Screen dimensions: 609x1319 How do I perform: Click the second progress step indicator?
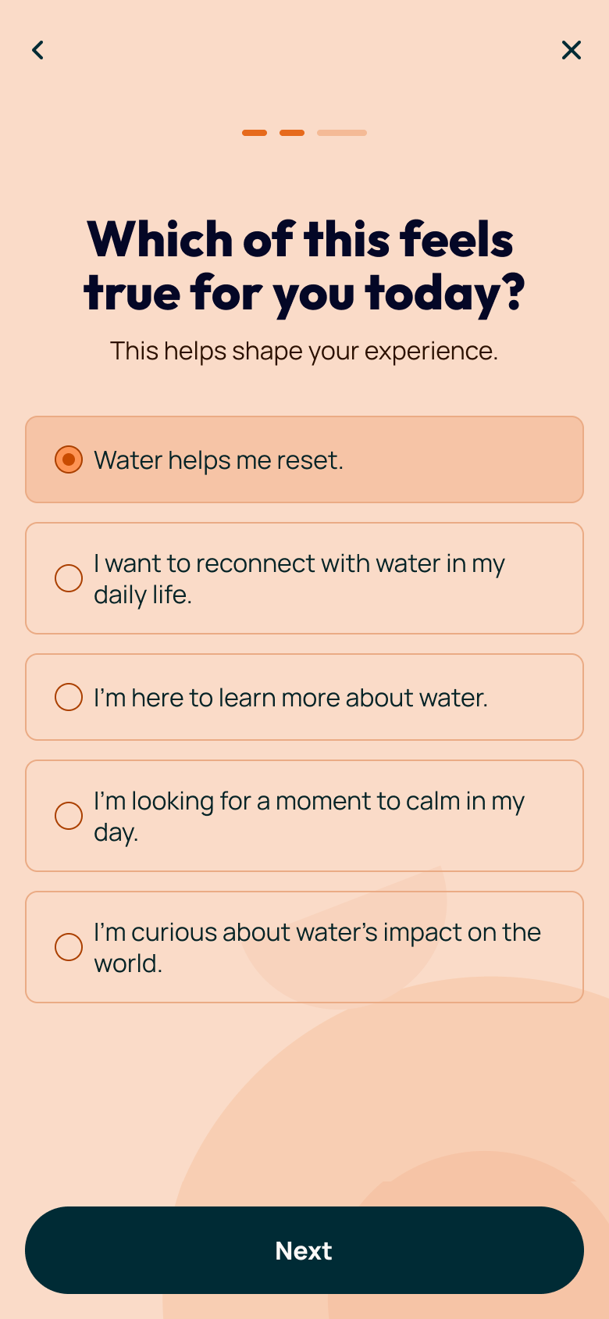click(x=292, y=133)
